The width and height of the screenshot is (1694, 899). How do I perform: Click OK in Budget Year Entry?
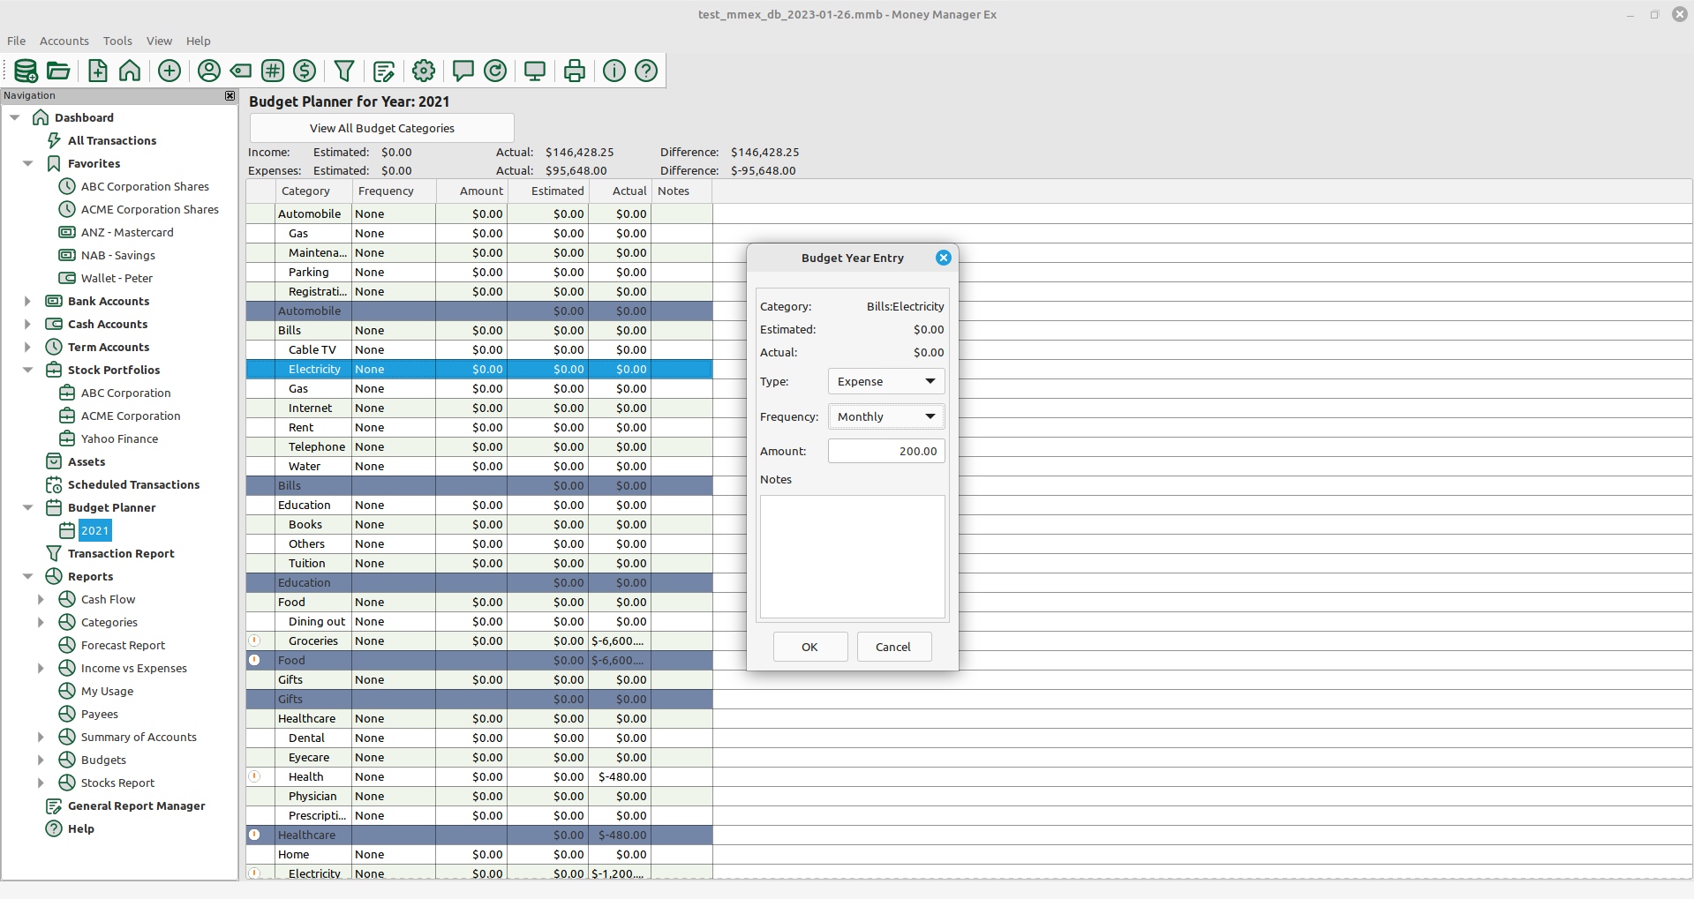click(x=809, y=647)
